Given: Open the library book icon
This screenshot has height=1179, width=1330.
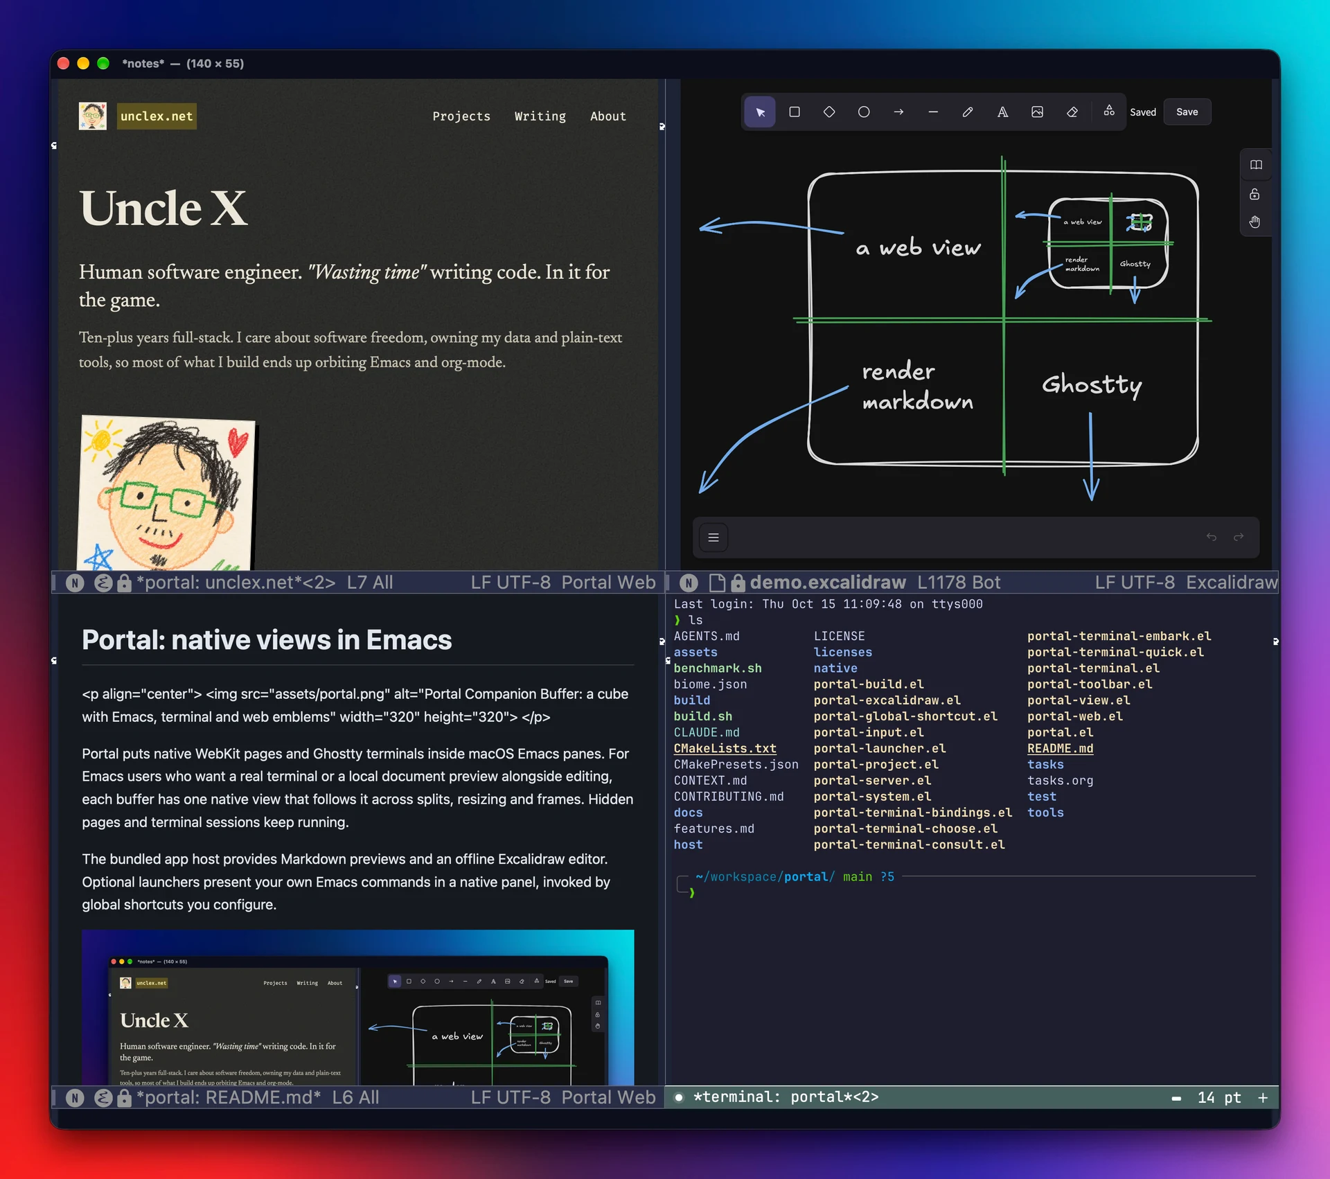Looking at the screenshot, I should tap(1256, 165).
